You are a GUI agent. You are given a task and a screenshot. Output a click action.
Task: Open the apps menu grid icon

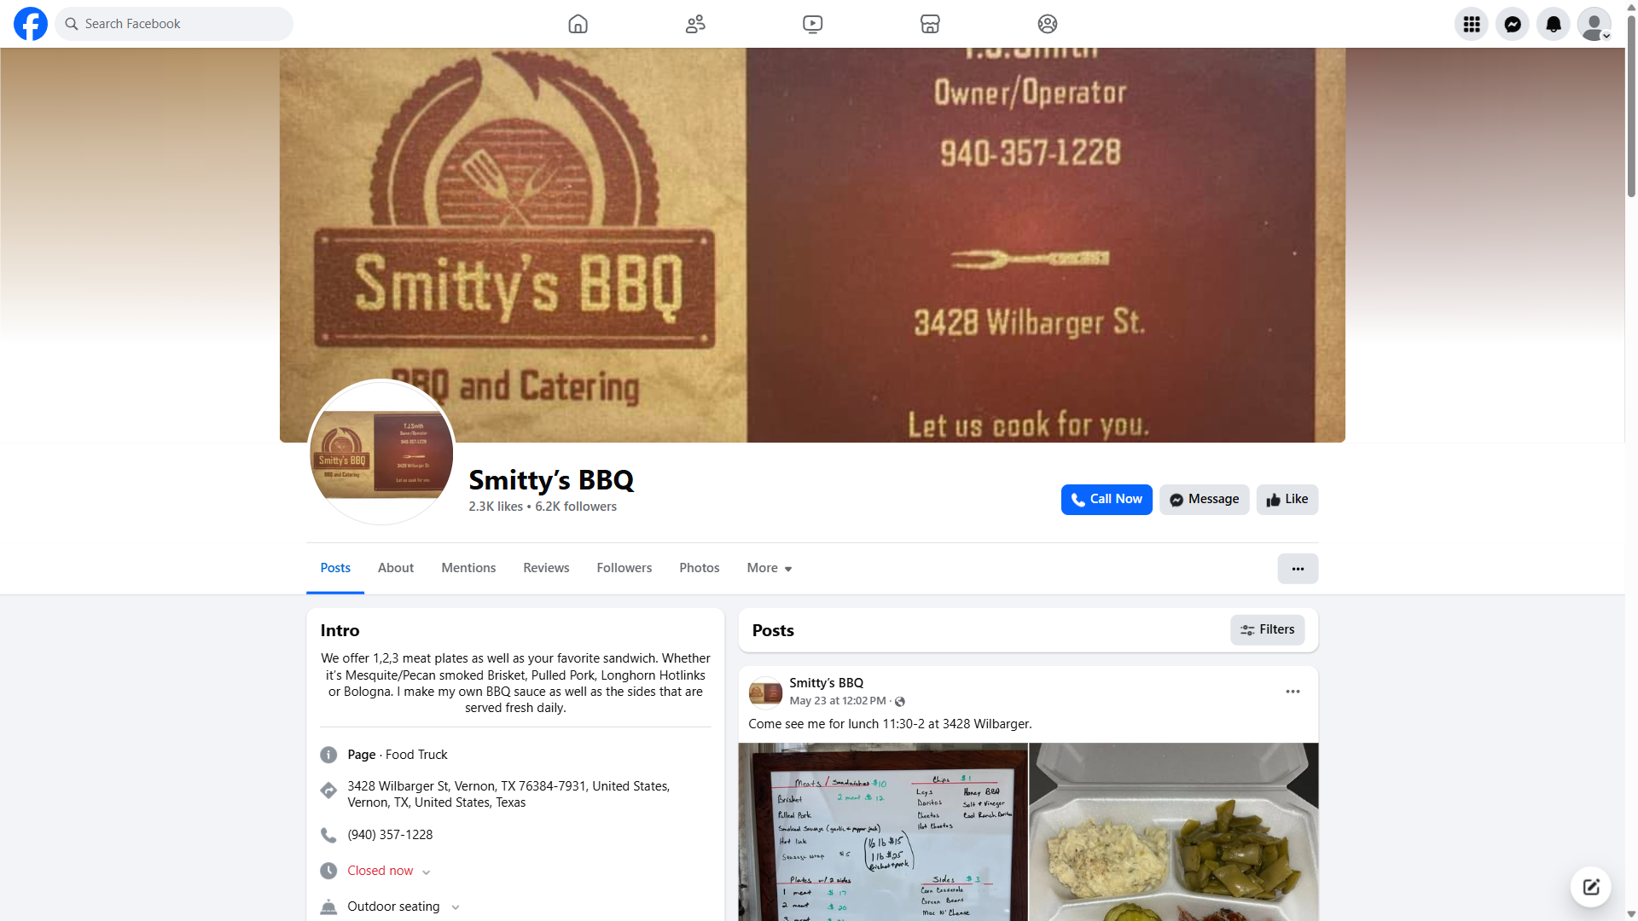[1471, 24]
